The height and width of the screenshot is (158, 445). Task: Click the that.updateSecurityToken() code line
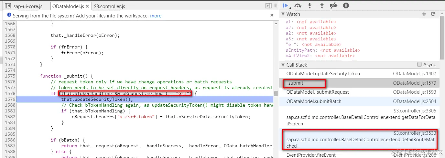[97, 99]
